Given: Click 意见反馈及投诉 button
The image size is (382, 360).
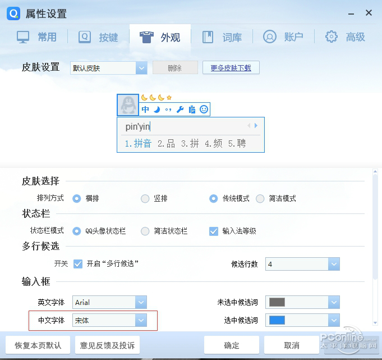Looking at the screenshot, I should (107, 345).
